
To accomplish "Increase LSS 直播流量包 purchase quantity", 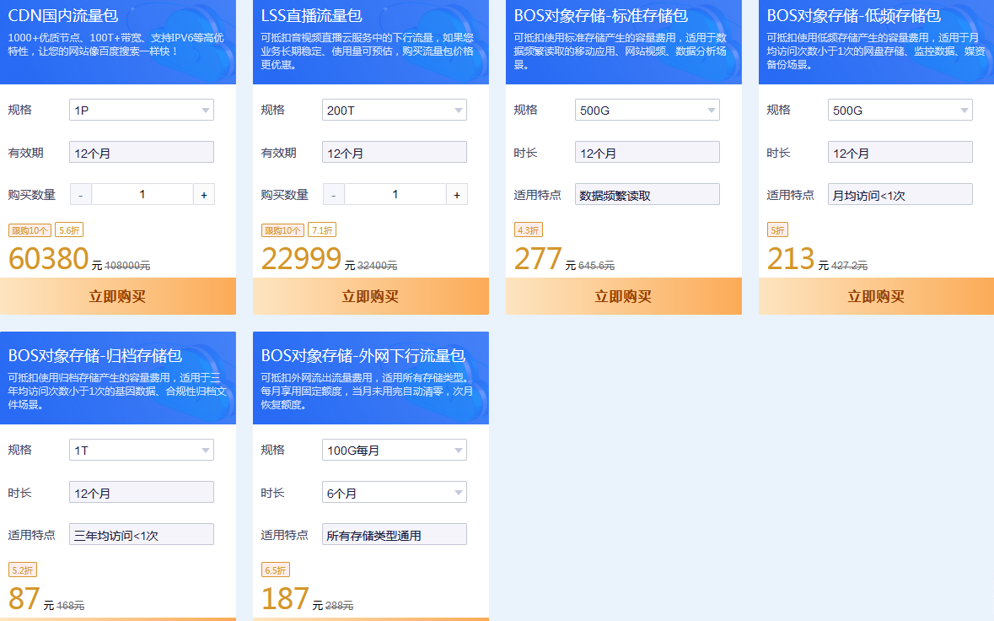I will coord(457,195).
